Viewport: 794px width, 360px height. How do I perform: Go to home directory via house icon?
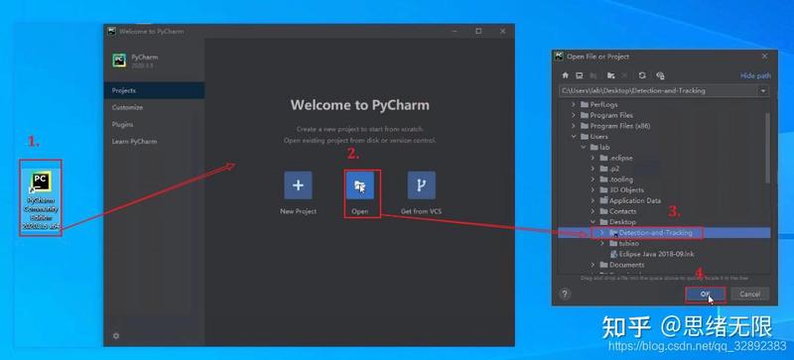tap(566, 75)
